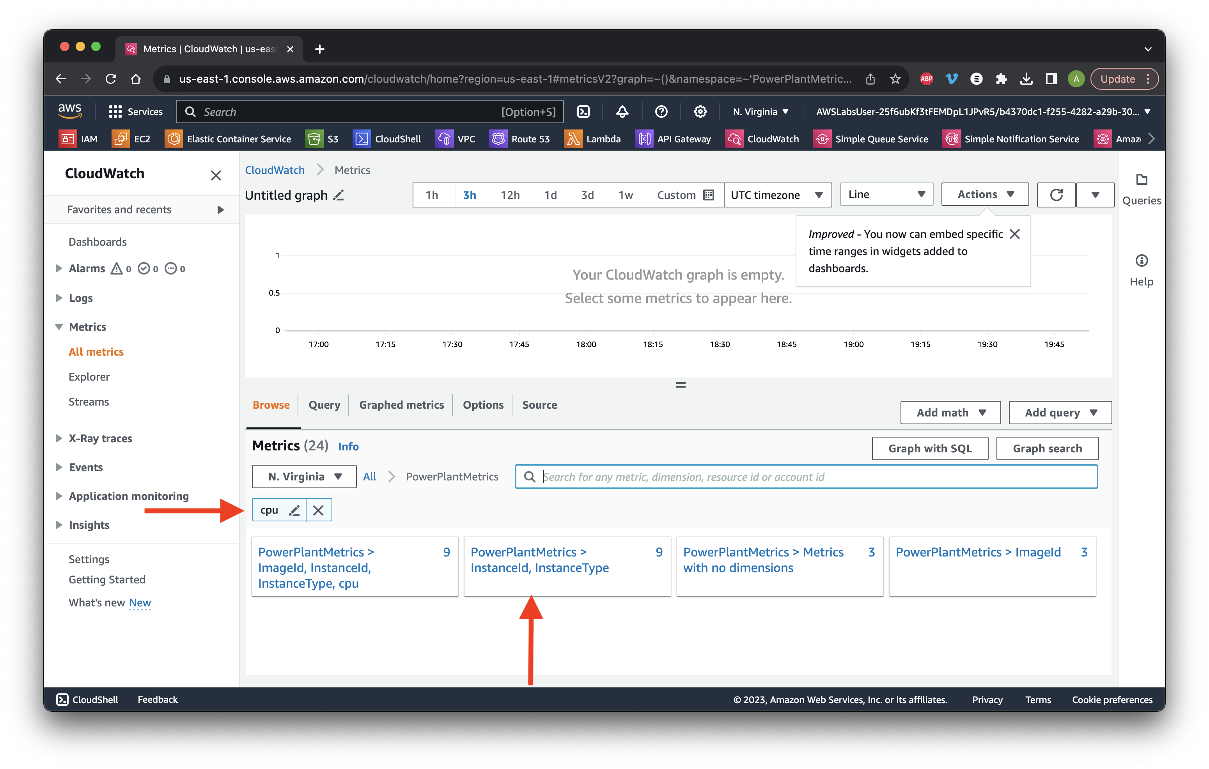The height and width of the screenshot is (769, 1209).
Task: Dismiss the Improved tooltip popup
Action: click(1015, 234)
